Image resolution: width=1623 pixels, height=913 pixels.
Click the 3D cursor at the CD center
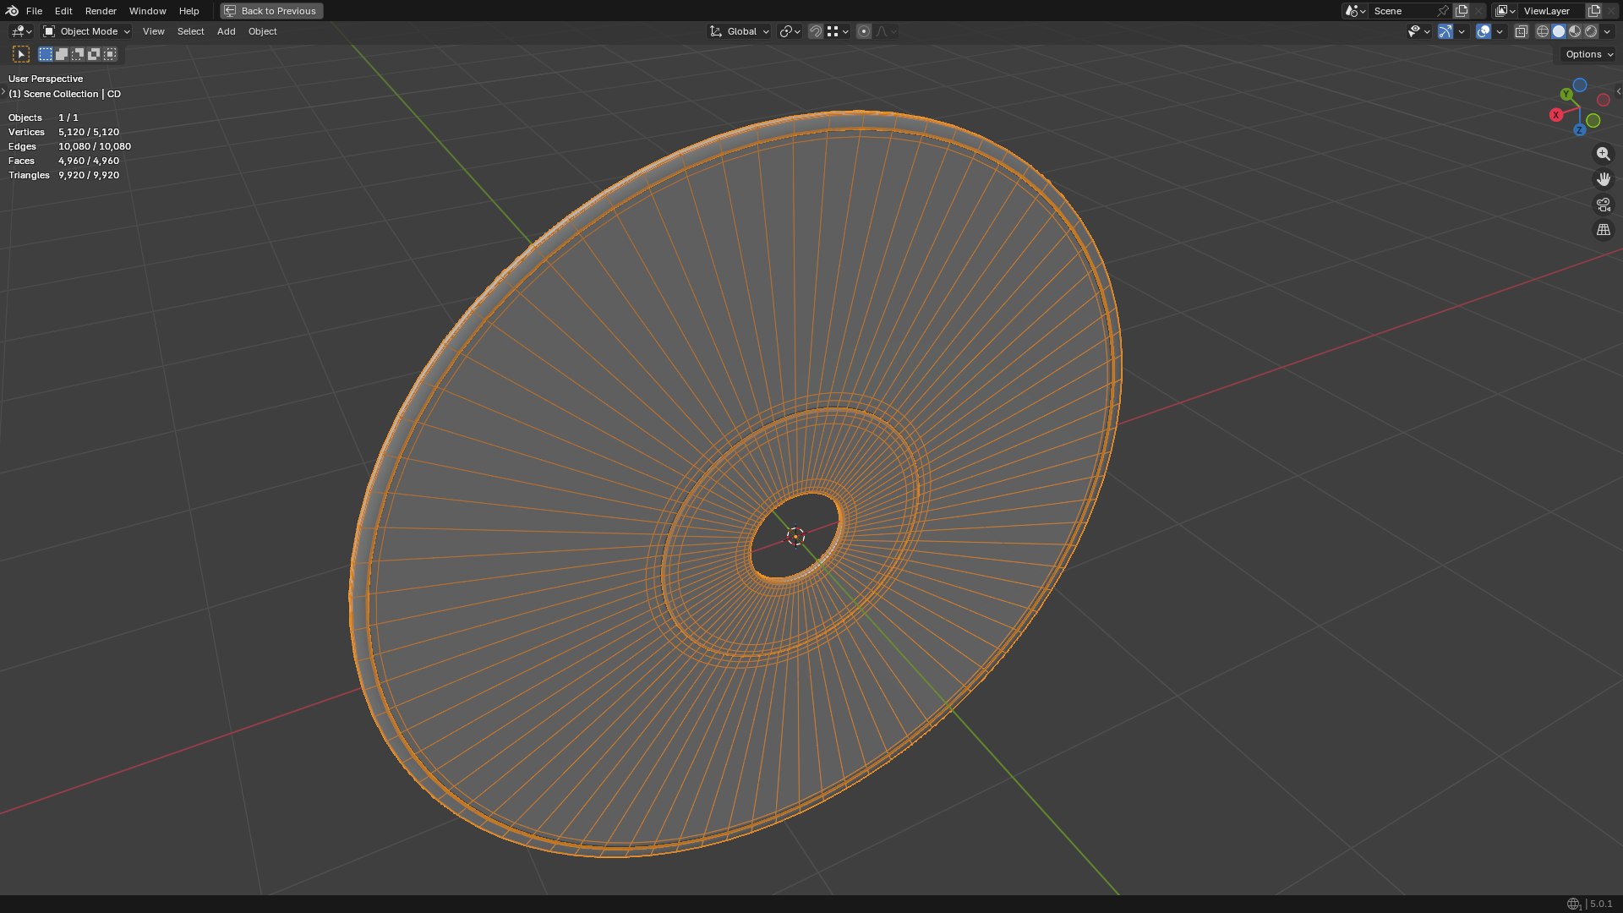click(795, 537)
